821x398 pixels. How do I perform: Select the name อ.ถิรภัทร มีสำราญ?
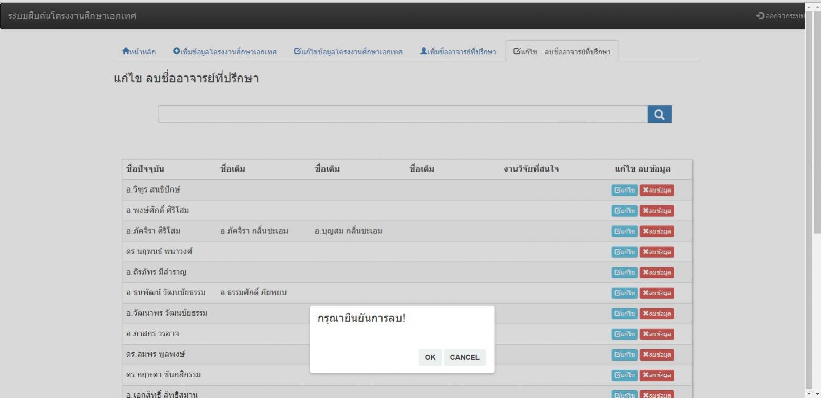click(156, 272)
